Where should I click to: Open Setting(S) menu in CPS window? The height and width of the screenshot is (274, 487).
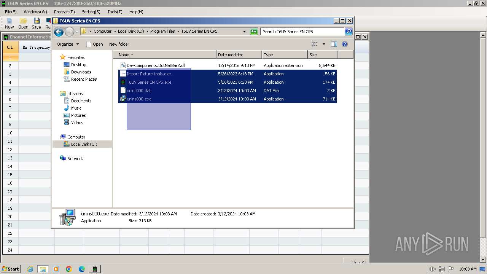(x=91, y=12)
